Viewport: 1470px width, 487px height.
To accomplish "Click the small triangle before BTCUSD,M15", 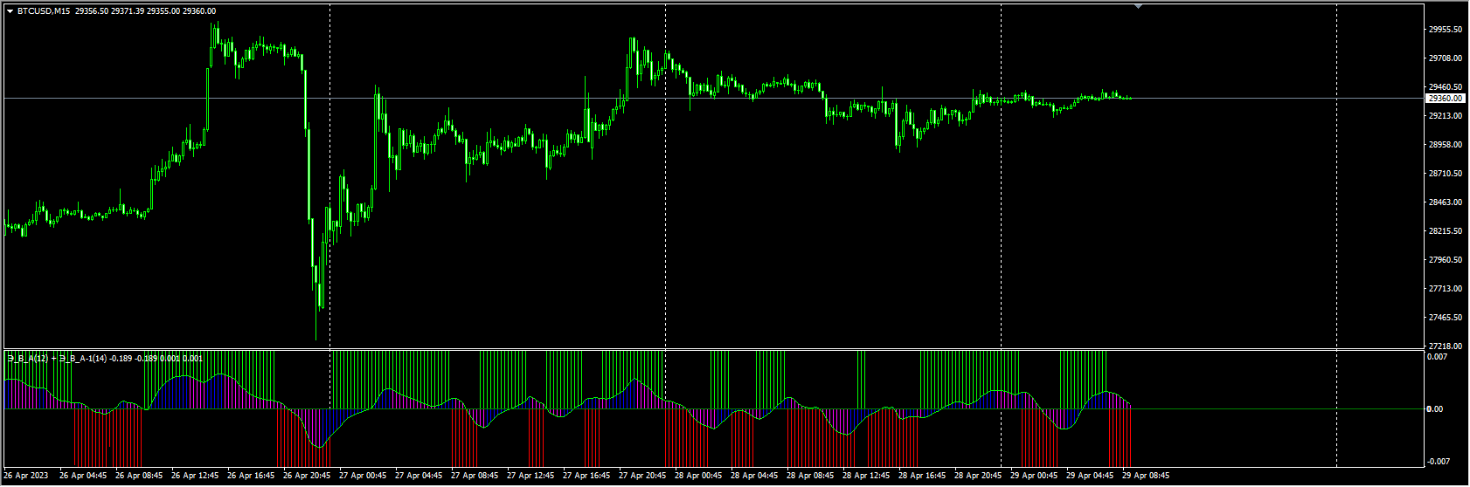I will click(10, 11).
